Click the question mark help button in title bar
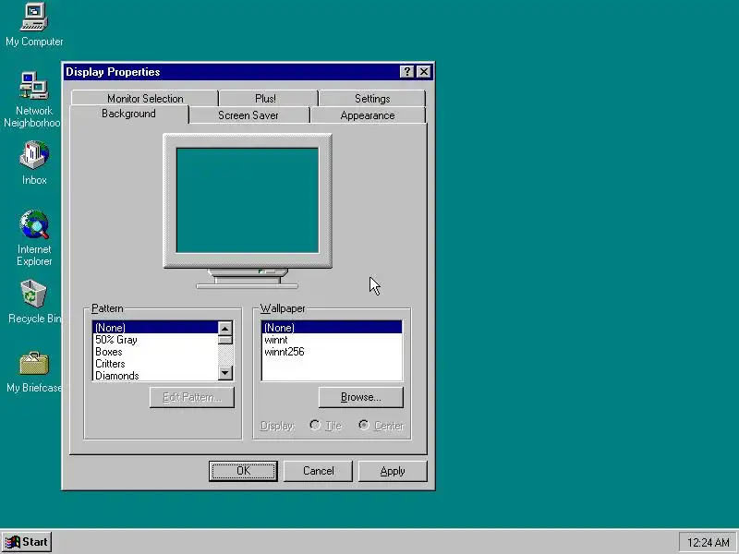 click(x=406, y=72)
